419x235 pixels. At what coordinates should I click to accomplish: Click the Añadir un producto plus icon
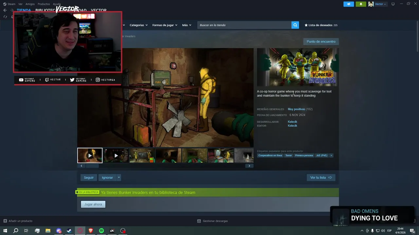pos(5,221)
